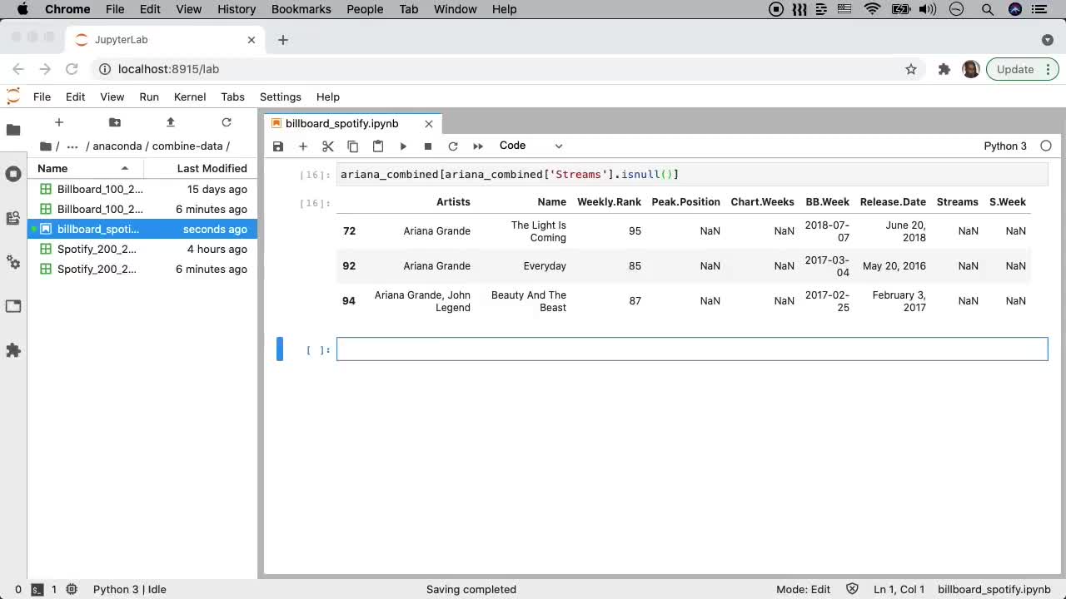Image resolution: width=1066 pixels, height=599 pixels.
Task: Open the Extension Manager puzzle icon in sidebar
Action: tap(13, 350)
